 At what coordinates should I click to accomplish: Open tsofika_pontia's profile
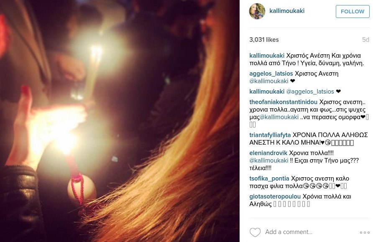click(x=269, y=179)
